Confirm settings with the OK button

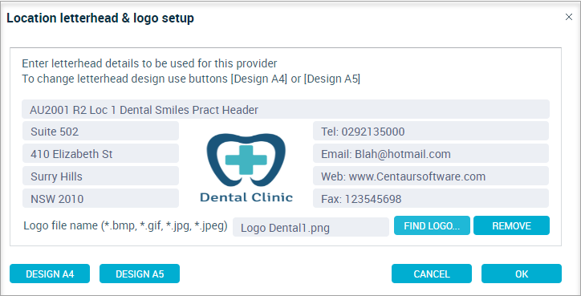522,274
